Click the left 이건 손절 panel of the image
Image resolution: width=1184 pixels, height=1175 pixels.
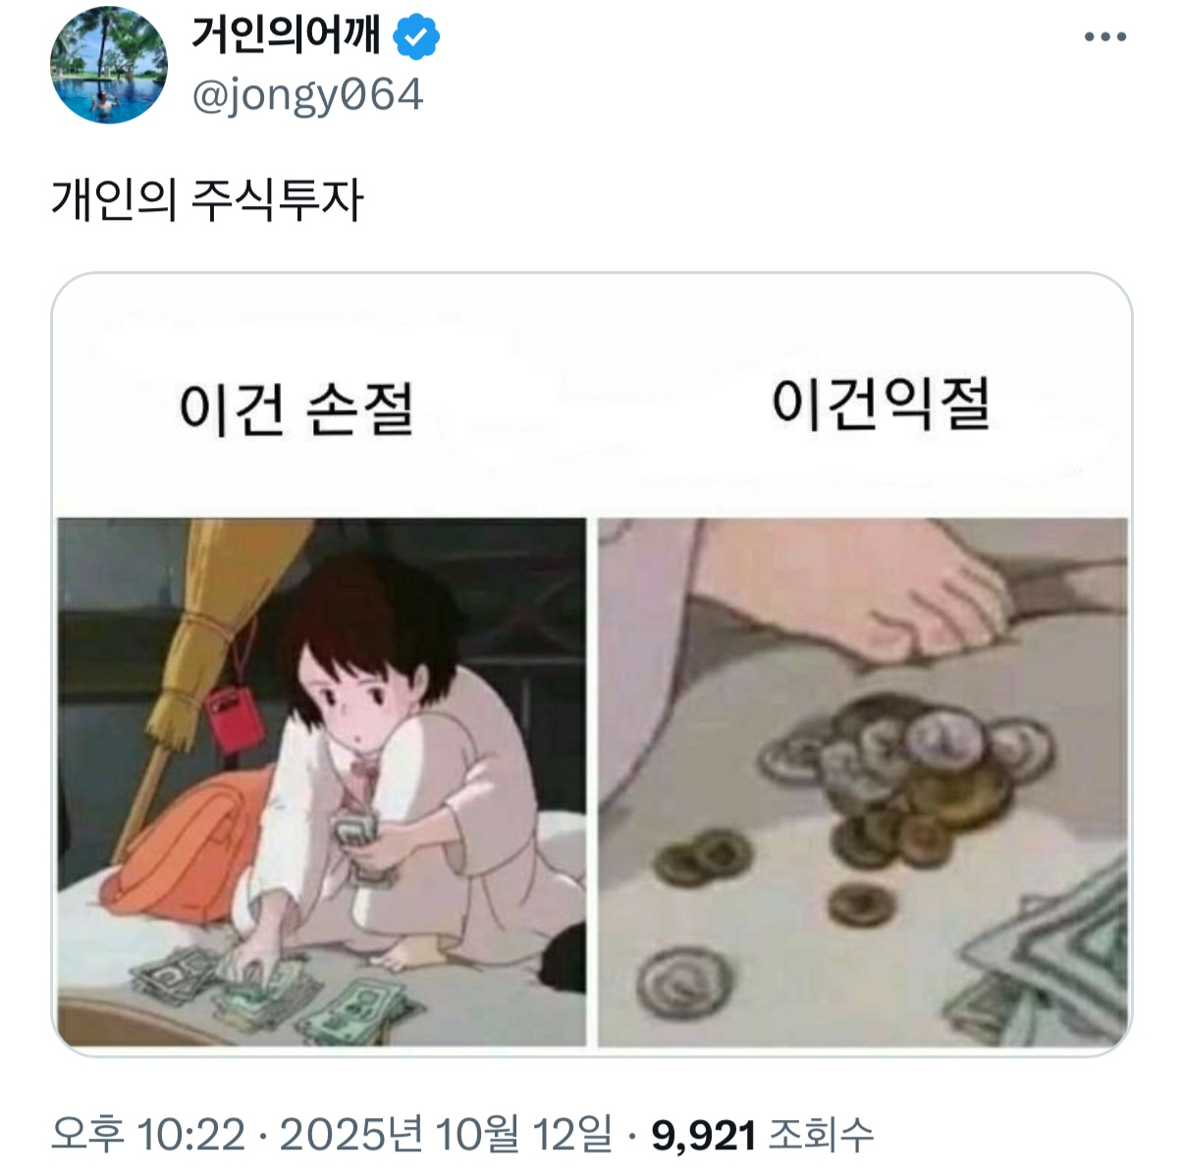(324, 775)
